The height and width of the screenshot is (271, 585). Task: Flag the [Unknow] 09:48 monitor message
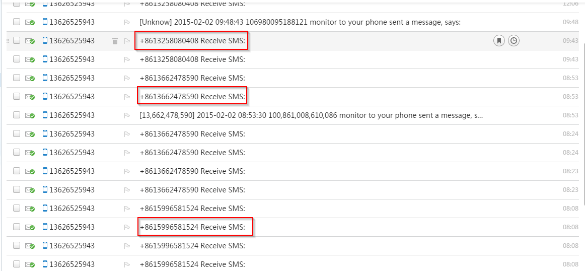pos(127,22)
